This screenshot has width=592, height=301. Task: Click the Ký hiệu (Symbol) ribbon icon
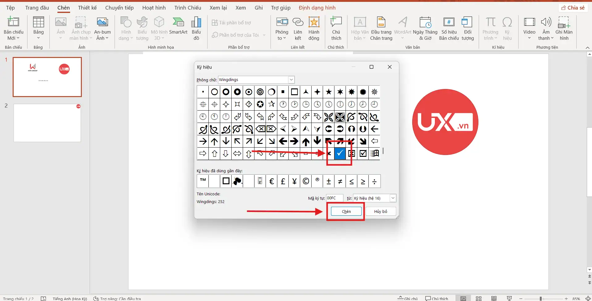(507, 22)
